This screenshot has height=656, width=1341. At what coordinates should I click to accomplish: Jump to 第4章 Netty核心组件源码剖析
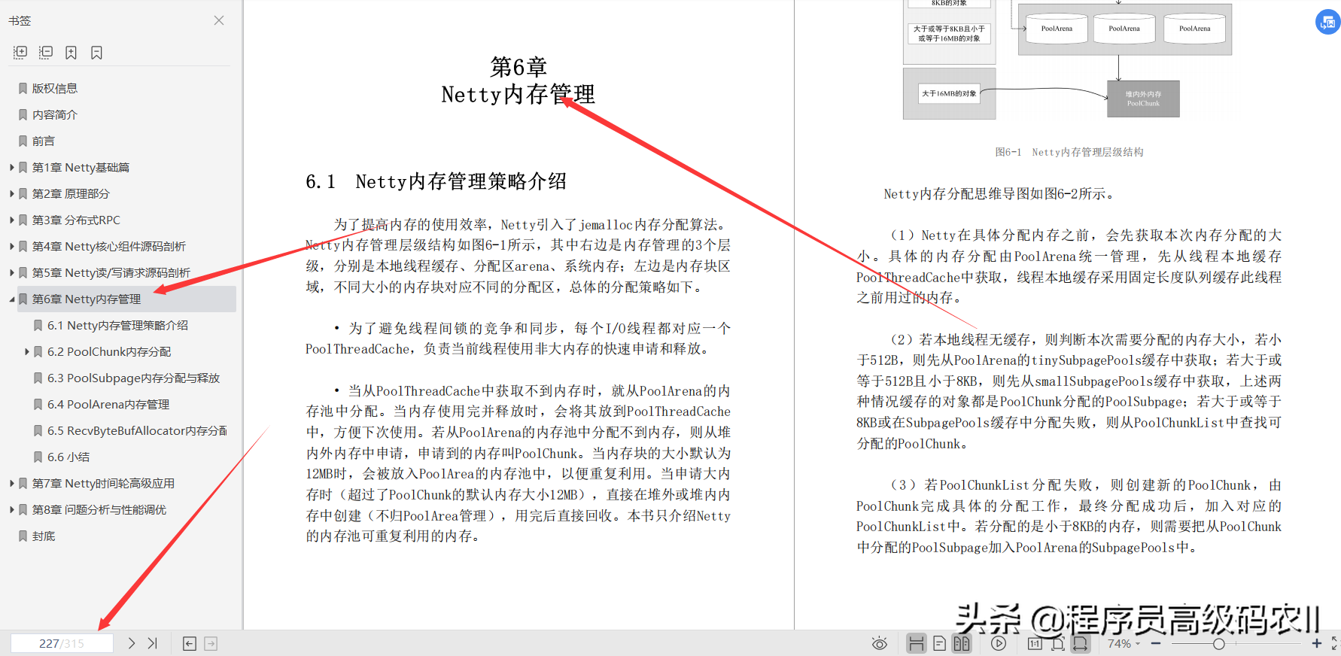pyautogui.click(x=108, y=246)
